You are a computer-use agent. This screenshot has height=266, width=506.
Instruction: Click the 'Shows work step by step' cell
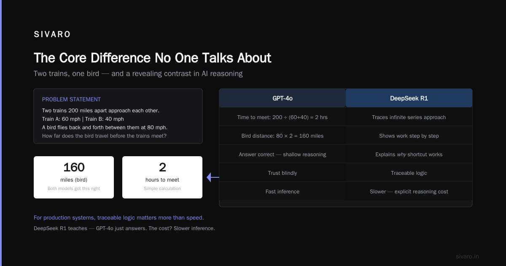coord(409,136)
